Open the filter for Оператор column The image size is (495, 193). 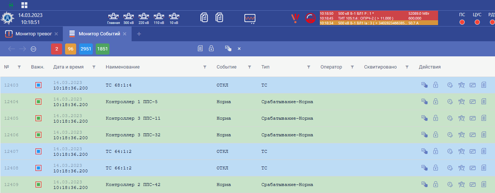click(x=352, y=67)
